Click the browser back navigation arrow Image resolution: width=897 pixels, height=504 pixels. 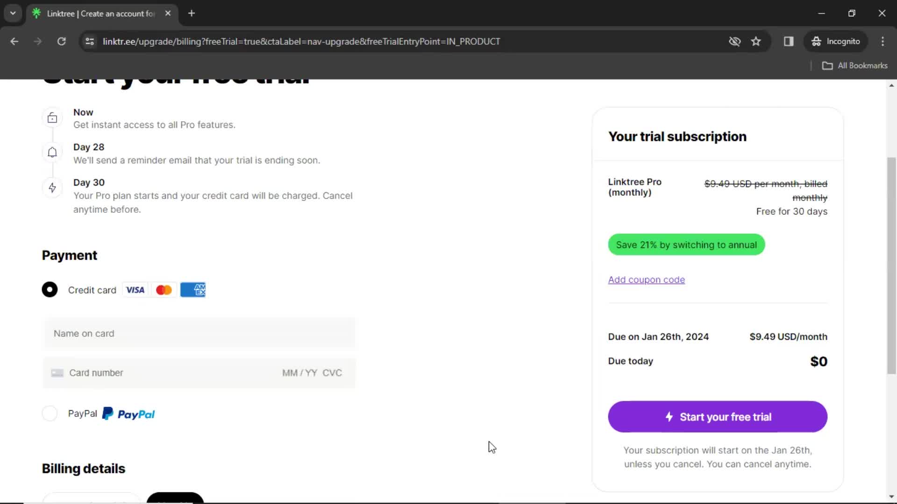tap(15, 41)
